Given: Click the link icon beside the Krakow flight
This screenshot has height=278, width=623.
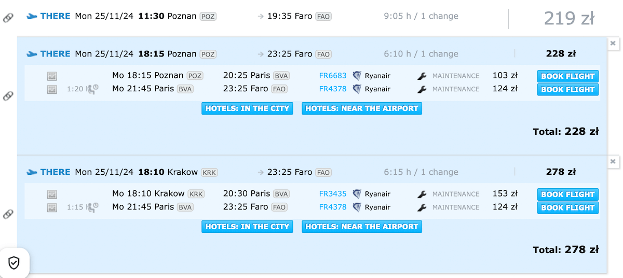Looking at the screenshot, I should (x=8, y=214).
